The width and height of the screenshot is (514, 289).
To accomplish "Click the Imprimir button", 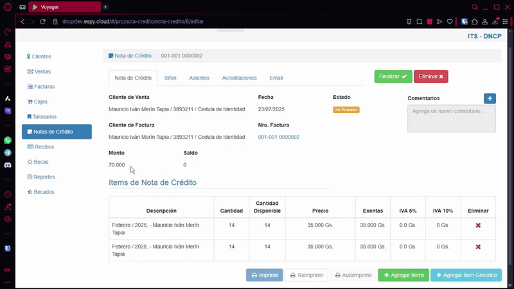I will [265, 276].
